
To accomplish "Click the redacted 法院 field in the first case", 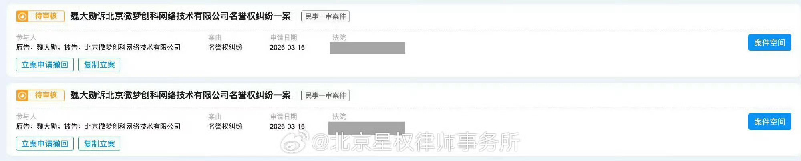I will point(367,48).
